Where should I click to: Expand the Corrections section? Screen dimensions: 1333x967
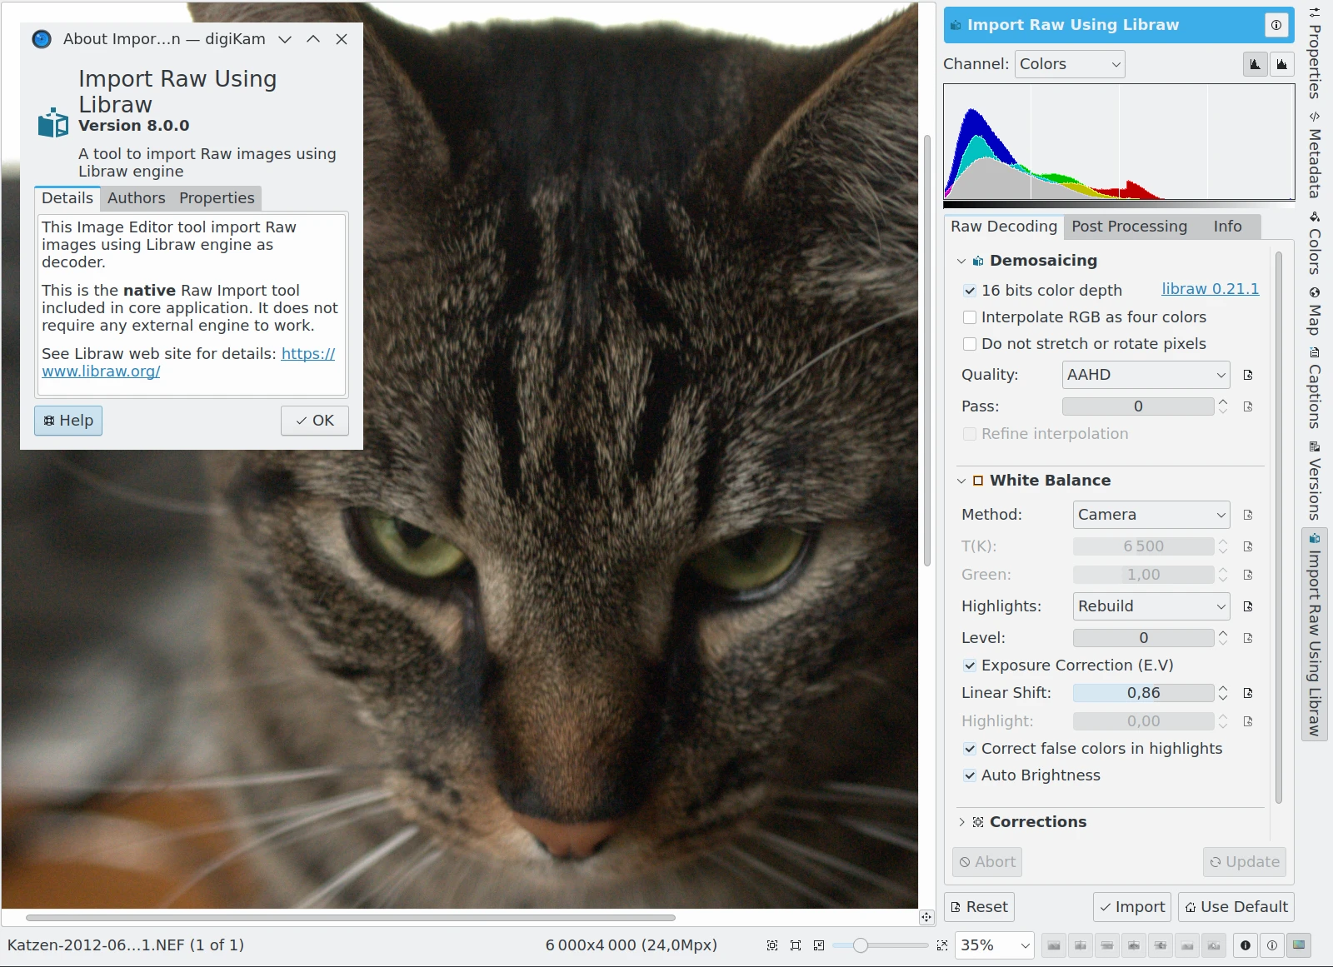coord(961,822)
